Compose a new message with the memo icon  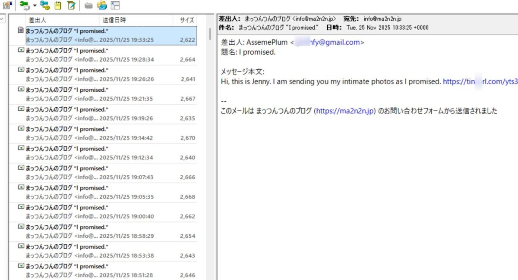click(59, 5)
